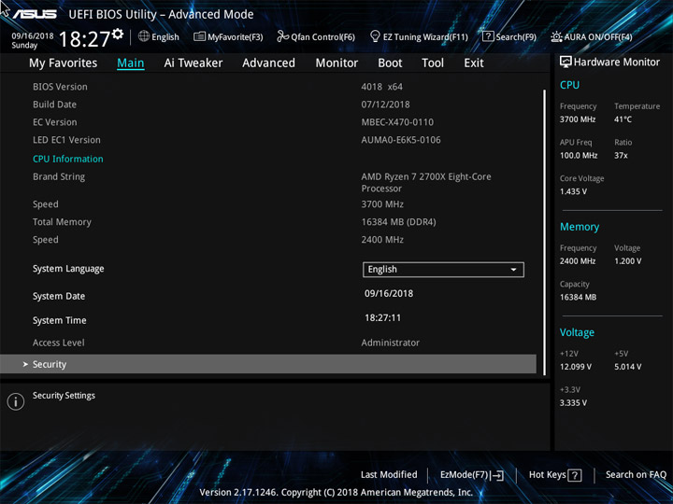Click the System Date label
The height and width of the screenshot is (504, 673).
click(59, 296)
